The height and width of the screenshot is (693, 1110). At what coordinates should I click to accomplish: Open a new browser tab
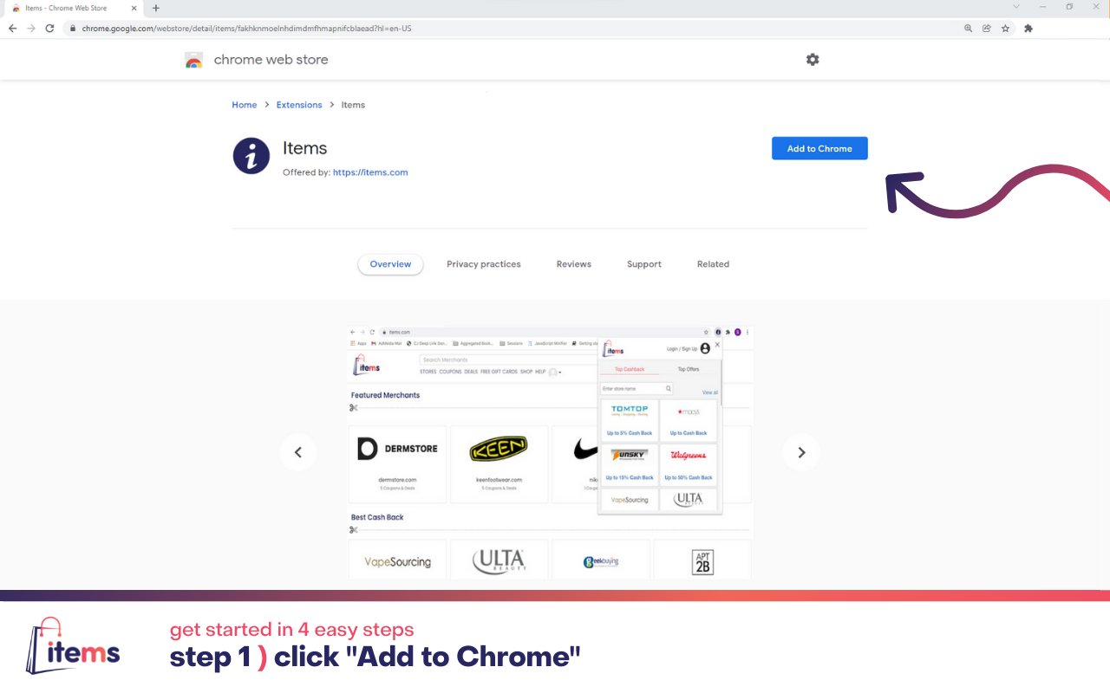click(156, 8)
